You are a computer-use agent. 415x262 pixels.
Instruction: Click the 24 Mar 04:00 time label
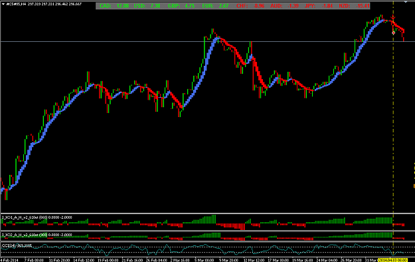pos(327,260)
